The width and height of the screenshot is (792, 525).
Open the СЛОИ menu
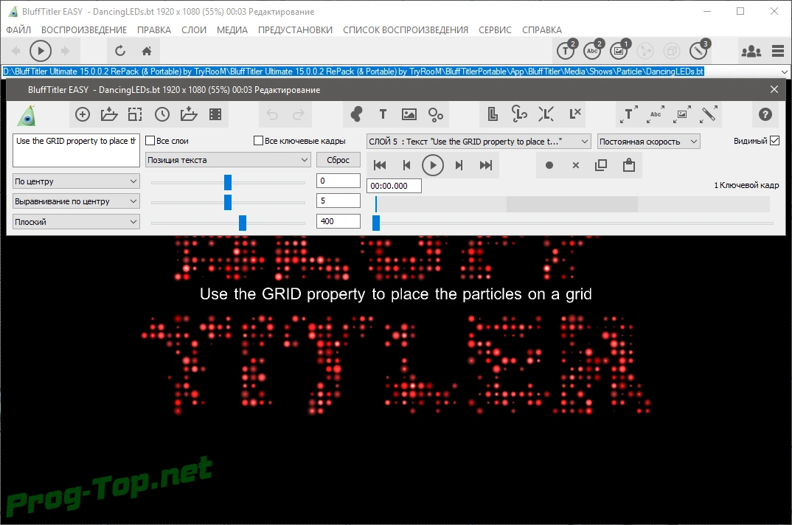click(x=194, y=29)
